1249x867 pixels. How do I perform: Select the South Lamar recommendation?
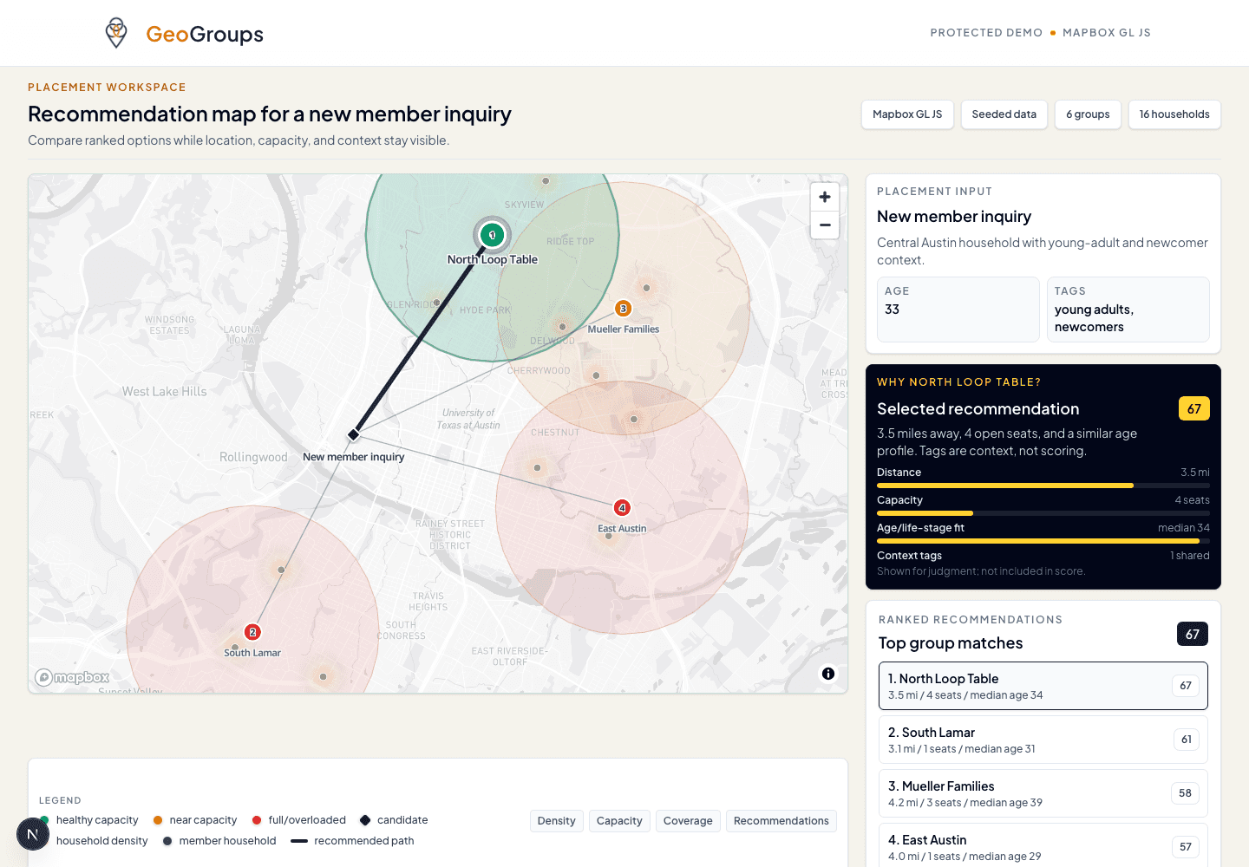coord(1043,740)
